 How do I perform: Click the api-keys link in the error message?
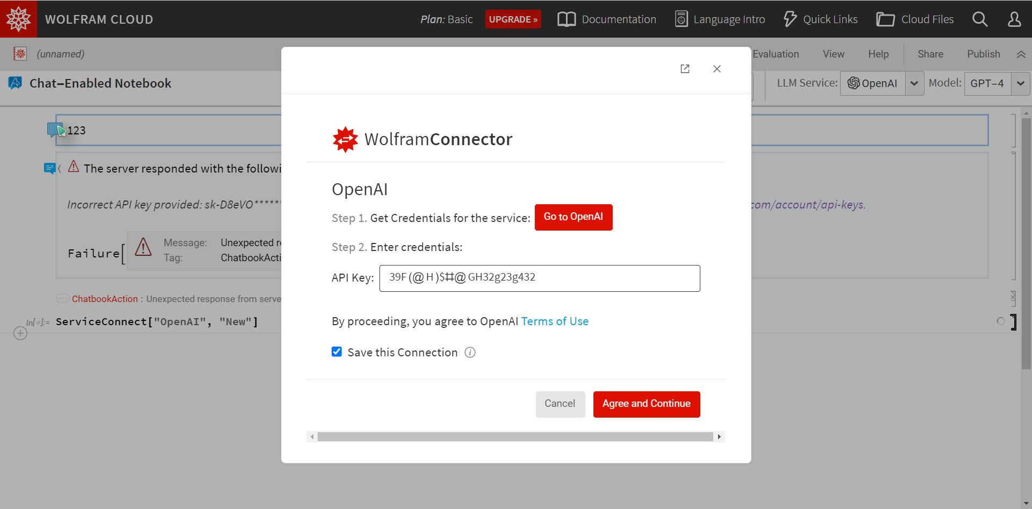point(808,205)
